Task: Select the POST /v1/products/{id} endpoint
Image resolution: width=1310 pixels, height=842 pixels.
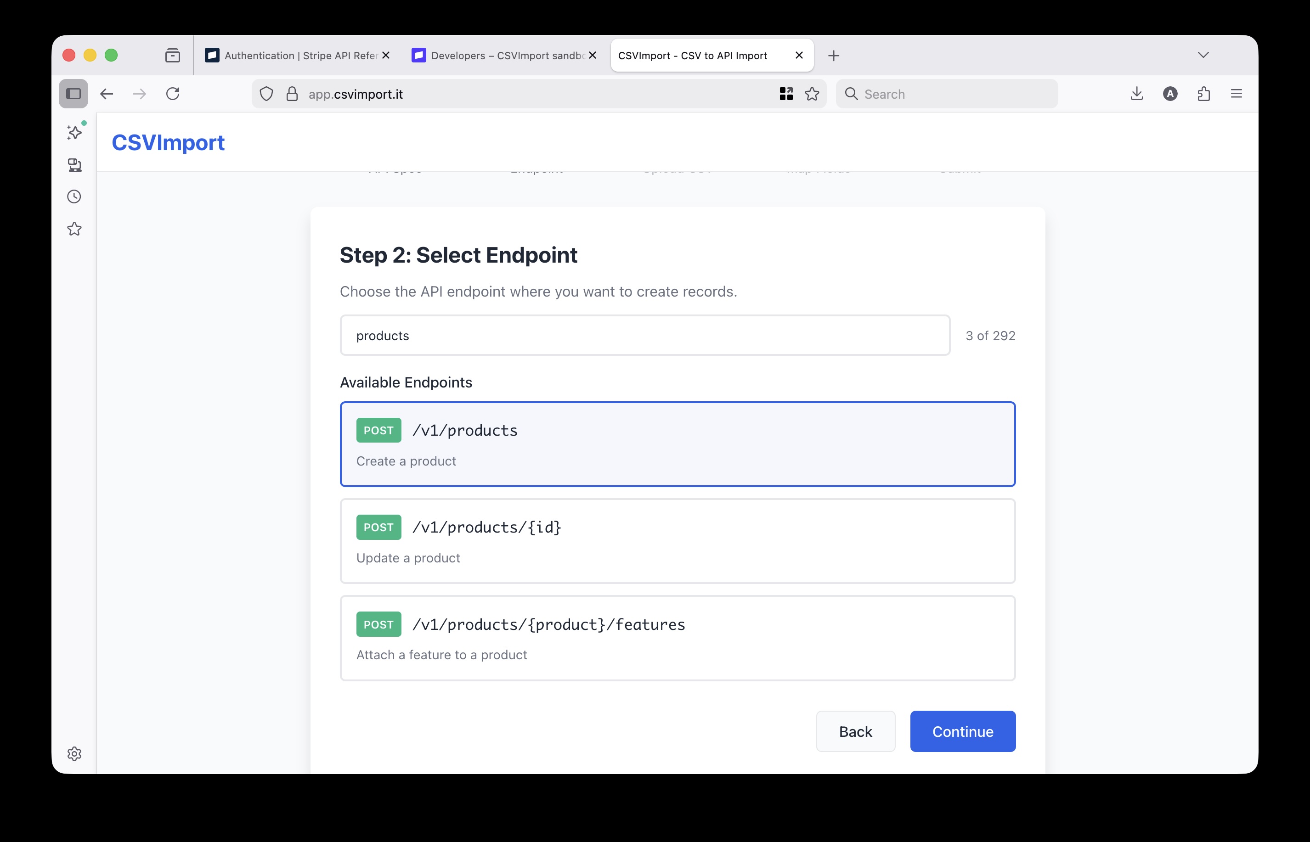Action: pos(677,541)
